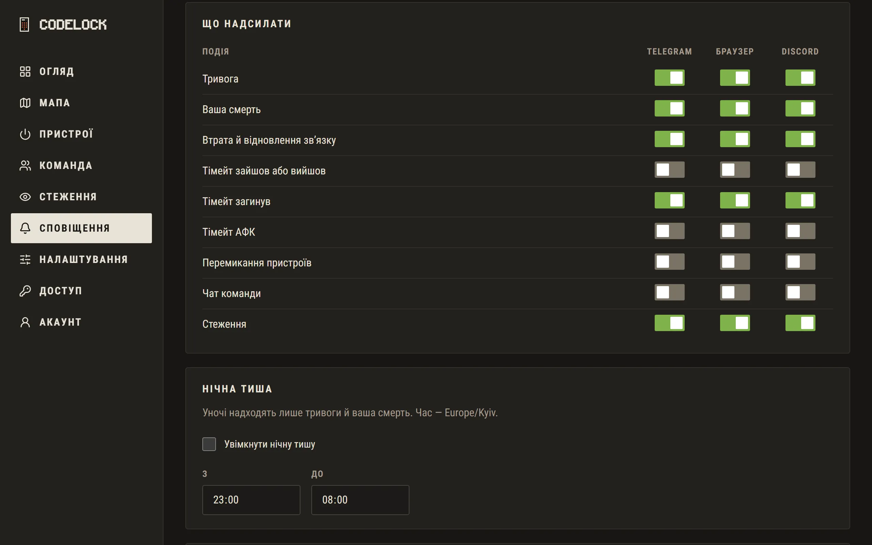
Task: Enable Браузер toggle for Тімейт АФК
Action: pyautogui.click(x=735, y=231)
